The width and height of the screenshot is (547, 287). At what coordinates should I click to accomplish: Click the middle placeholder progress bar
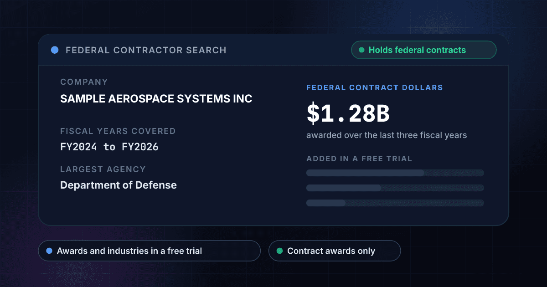pyautogui.click(x=395, y=188)
